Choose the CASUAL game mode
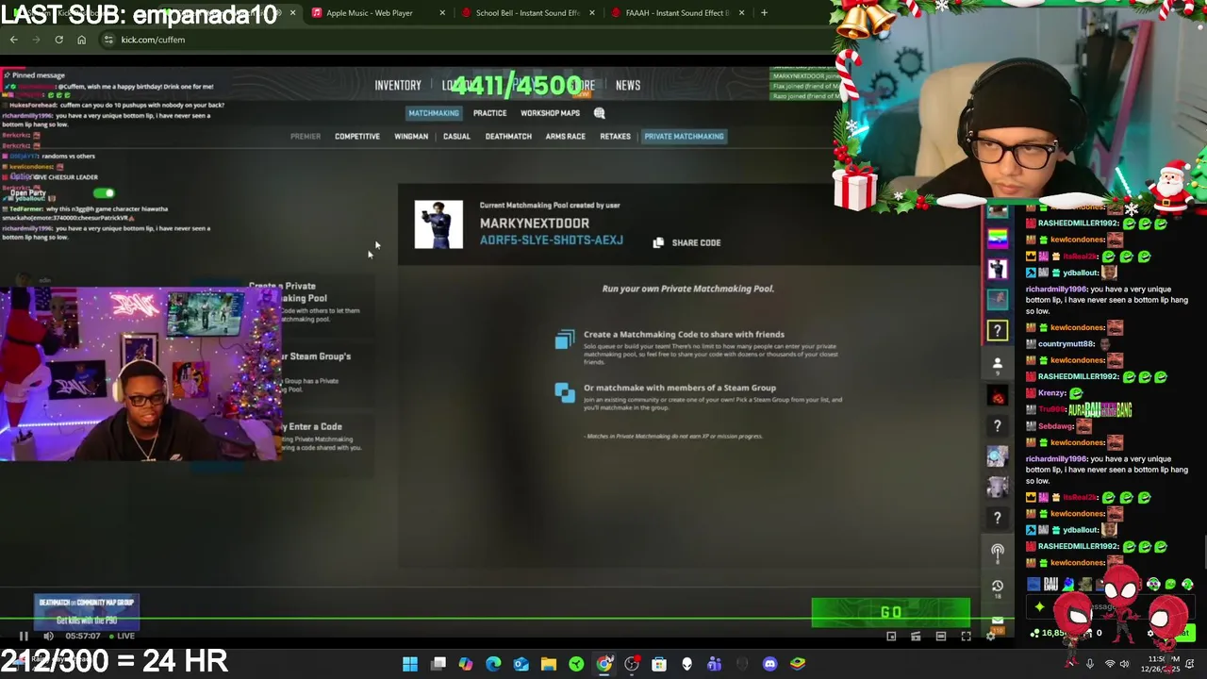Screen dimensions: 1207x679 tap(456, 137)
